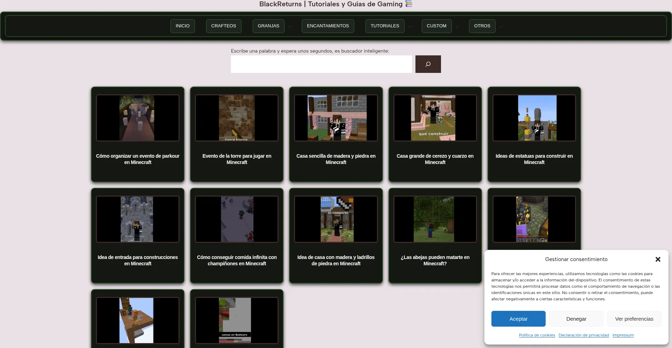The height and width of the screenshot is (348, 672).
Task: Open the Ideas de estatuas thumbnail
Action: [x=534, y=118]
